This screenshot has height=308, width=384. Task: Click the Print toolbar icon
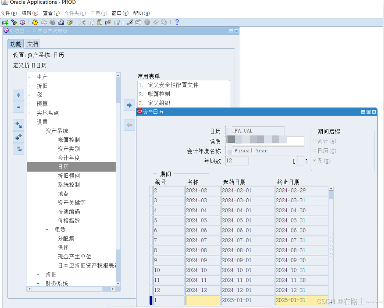coord(61,22)
